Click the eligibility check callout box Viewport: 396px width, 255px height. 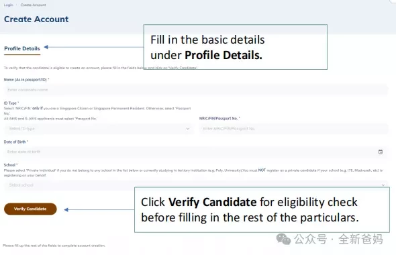(262, 210)
